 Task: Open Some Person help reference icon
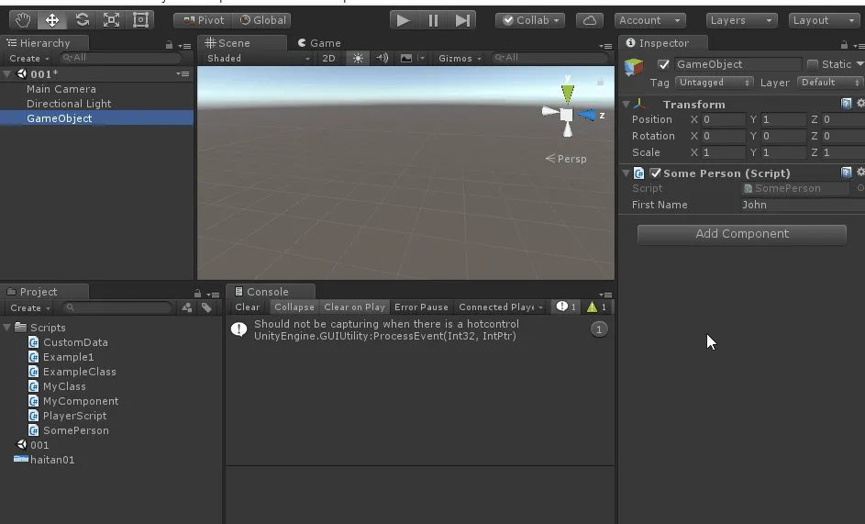(x=846, y=173)
